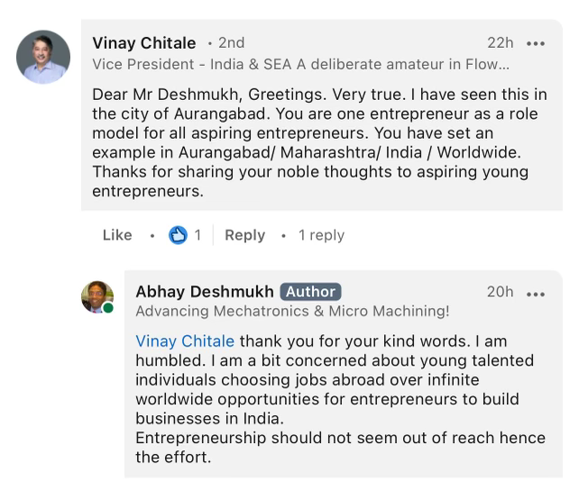
Task: Open options menu on Abhay Deshmukh's reply
Action: [x=536, y=292]
